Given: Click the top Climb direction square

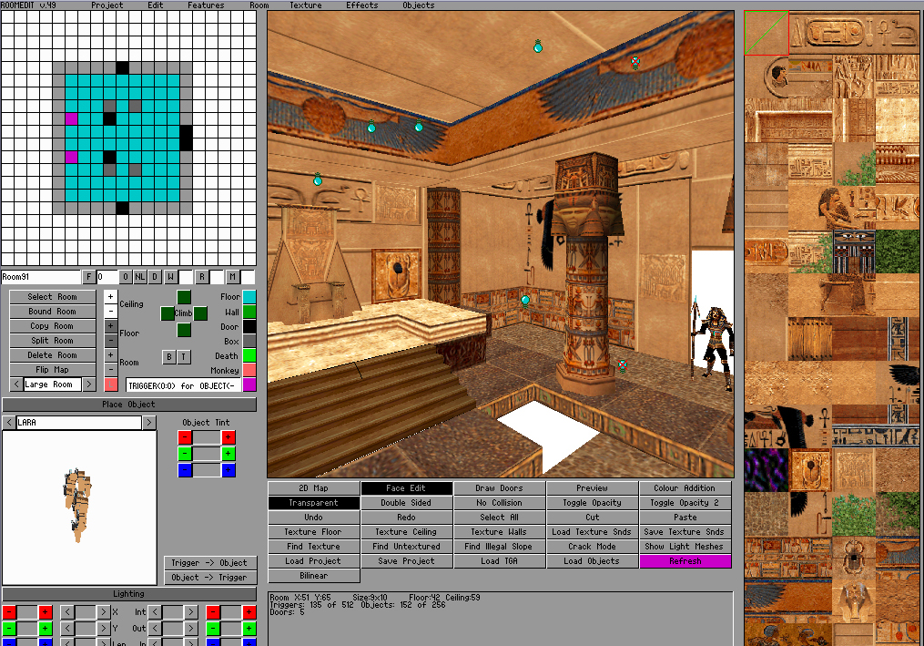Looking at the screenshot, I should (184, 297).
